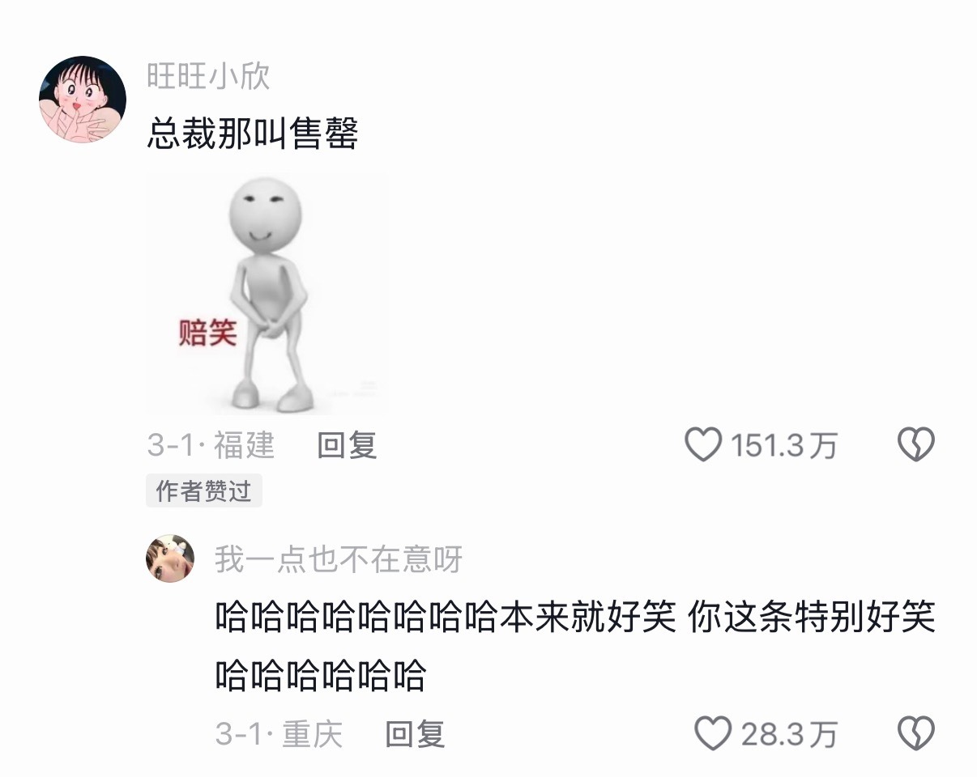
Task: Open 旺旺小欣's cartoon girl avatar
Action: pos(83,100)
